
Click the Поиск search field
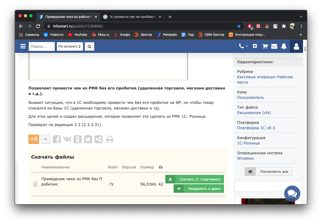(x=42, y=46)
